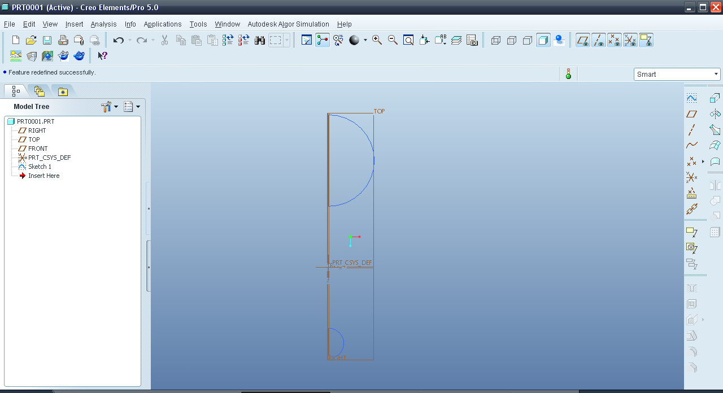
Task: Select the Sketch tool in right toolbar
Action: tap(691, 98)
